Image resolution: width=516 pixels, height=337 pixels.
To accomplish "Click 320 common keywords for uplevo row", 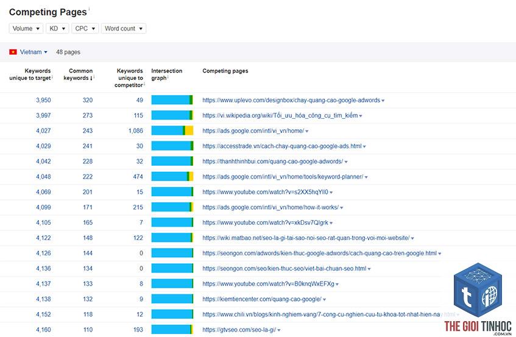I will 88,100.
